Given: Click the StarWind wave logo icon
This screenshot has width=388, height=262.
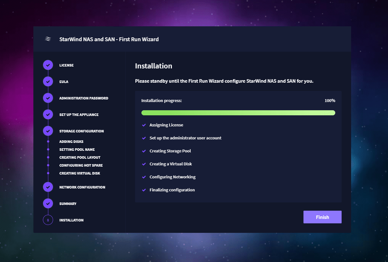Looking at the screenshot, I should pyautogui.click(x=48, y=39).
